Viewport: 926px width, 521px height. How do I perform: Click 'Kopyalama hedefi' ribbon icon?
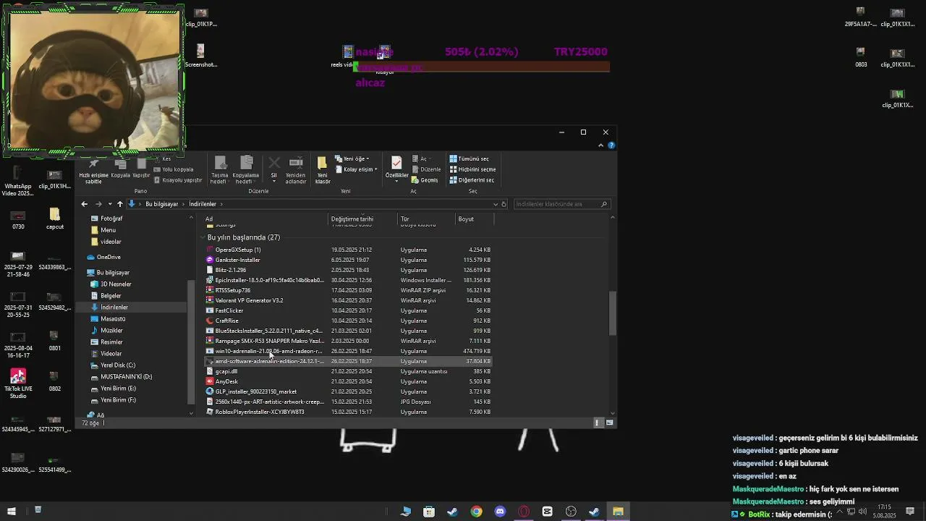click(246, 164)
